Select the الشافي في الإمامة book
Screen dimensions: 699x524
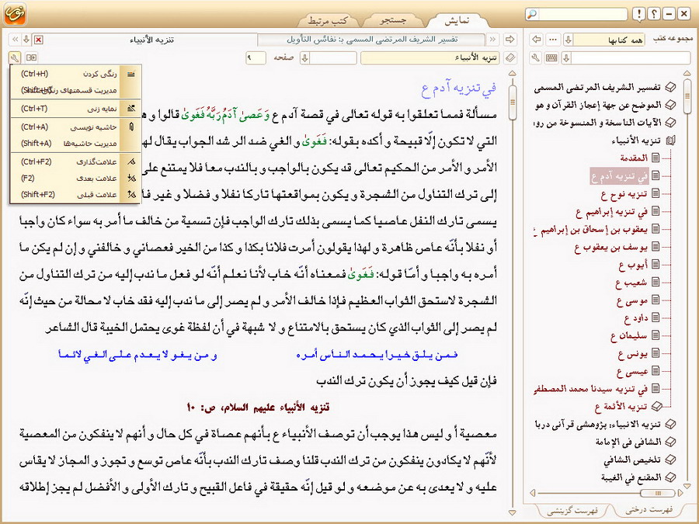tap(635, 442)
